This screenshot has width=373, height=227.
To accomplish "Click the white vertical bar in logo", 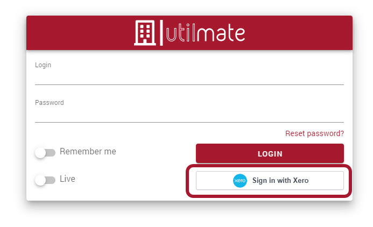I will [161, 33].
